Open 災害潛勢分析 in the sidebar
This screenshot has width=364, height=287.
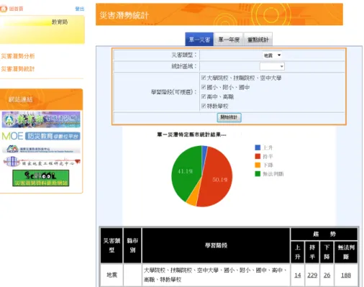[x=18, y=56]
